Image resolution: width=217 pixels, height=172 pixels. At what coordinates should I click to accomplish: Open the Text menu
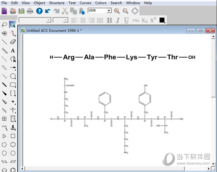pyautogui.click(x=72, y=3)
